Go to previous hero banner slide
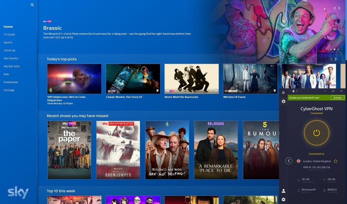The width and height of the screenshot is (347, 204). (335, 8)
